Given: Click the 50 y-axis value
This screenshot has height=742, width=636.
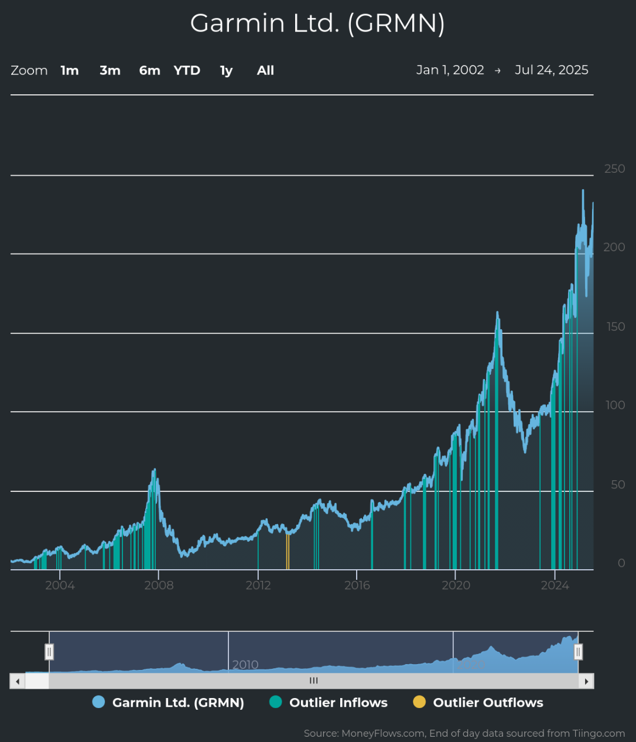Looking at the screenshot, I should pos(618,485).
